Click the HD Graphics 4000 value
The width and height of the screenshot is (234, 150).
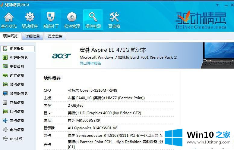click(104, 113)
